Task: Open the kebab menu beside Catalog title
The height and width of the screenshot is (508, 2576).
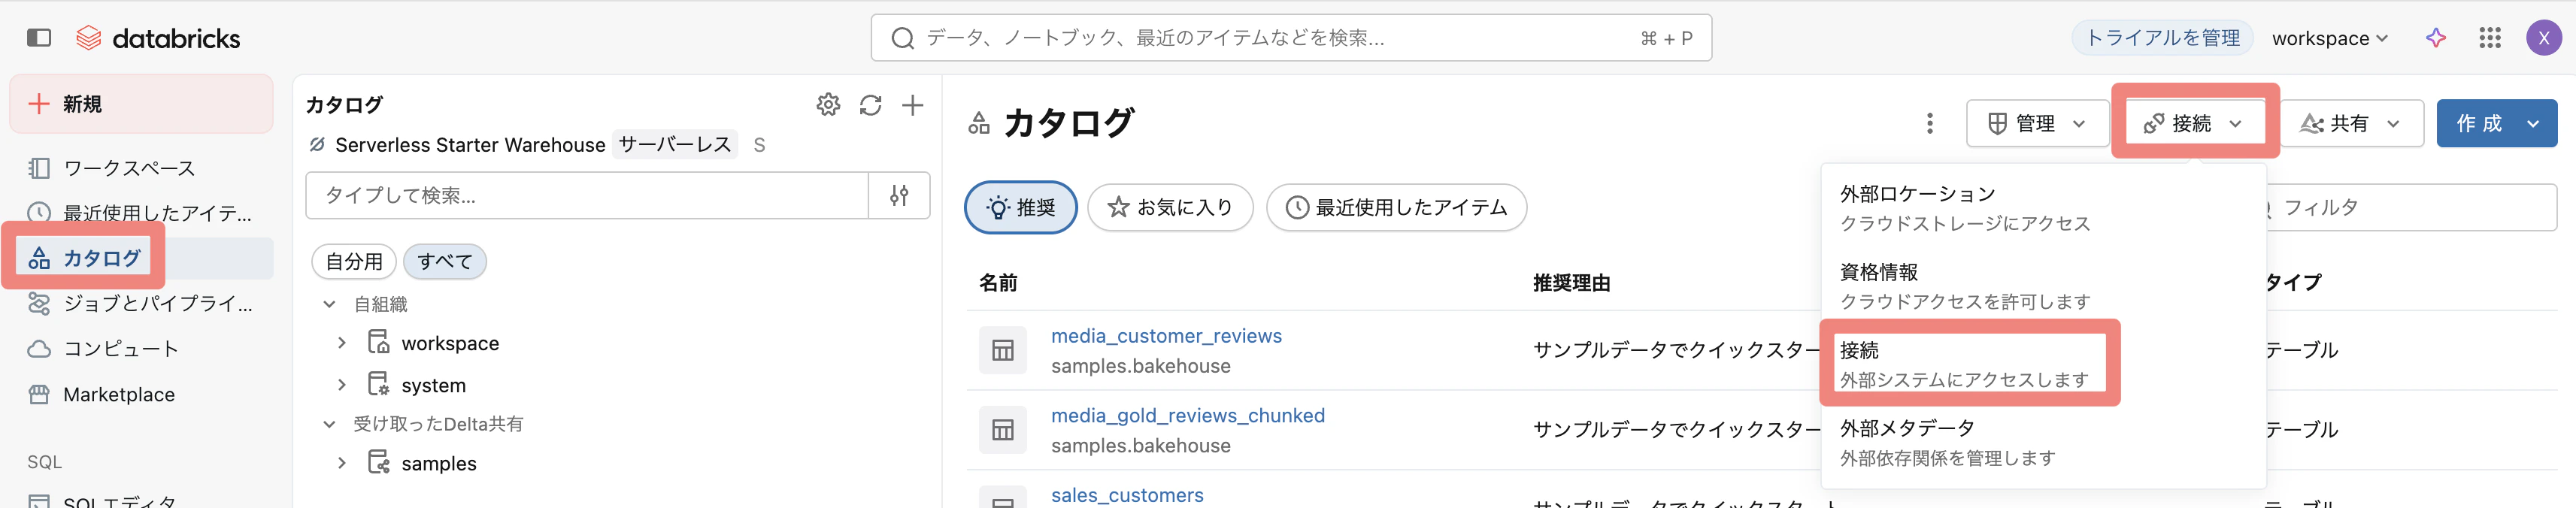Action: (1929, 123)
